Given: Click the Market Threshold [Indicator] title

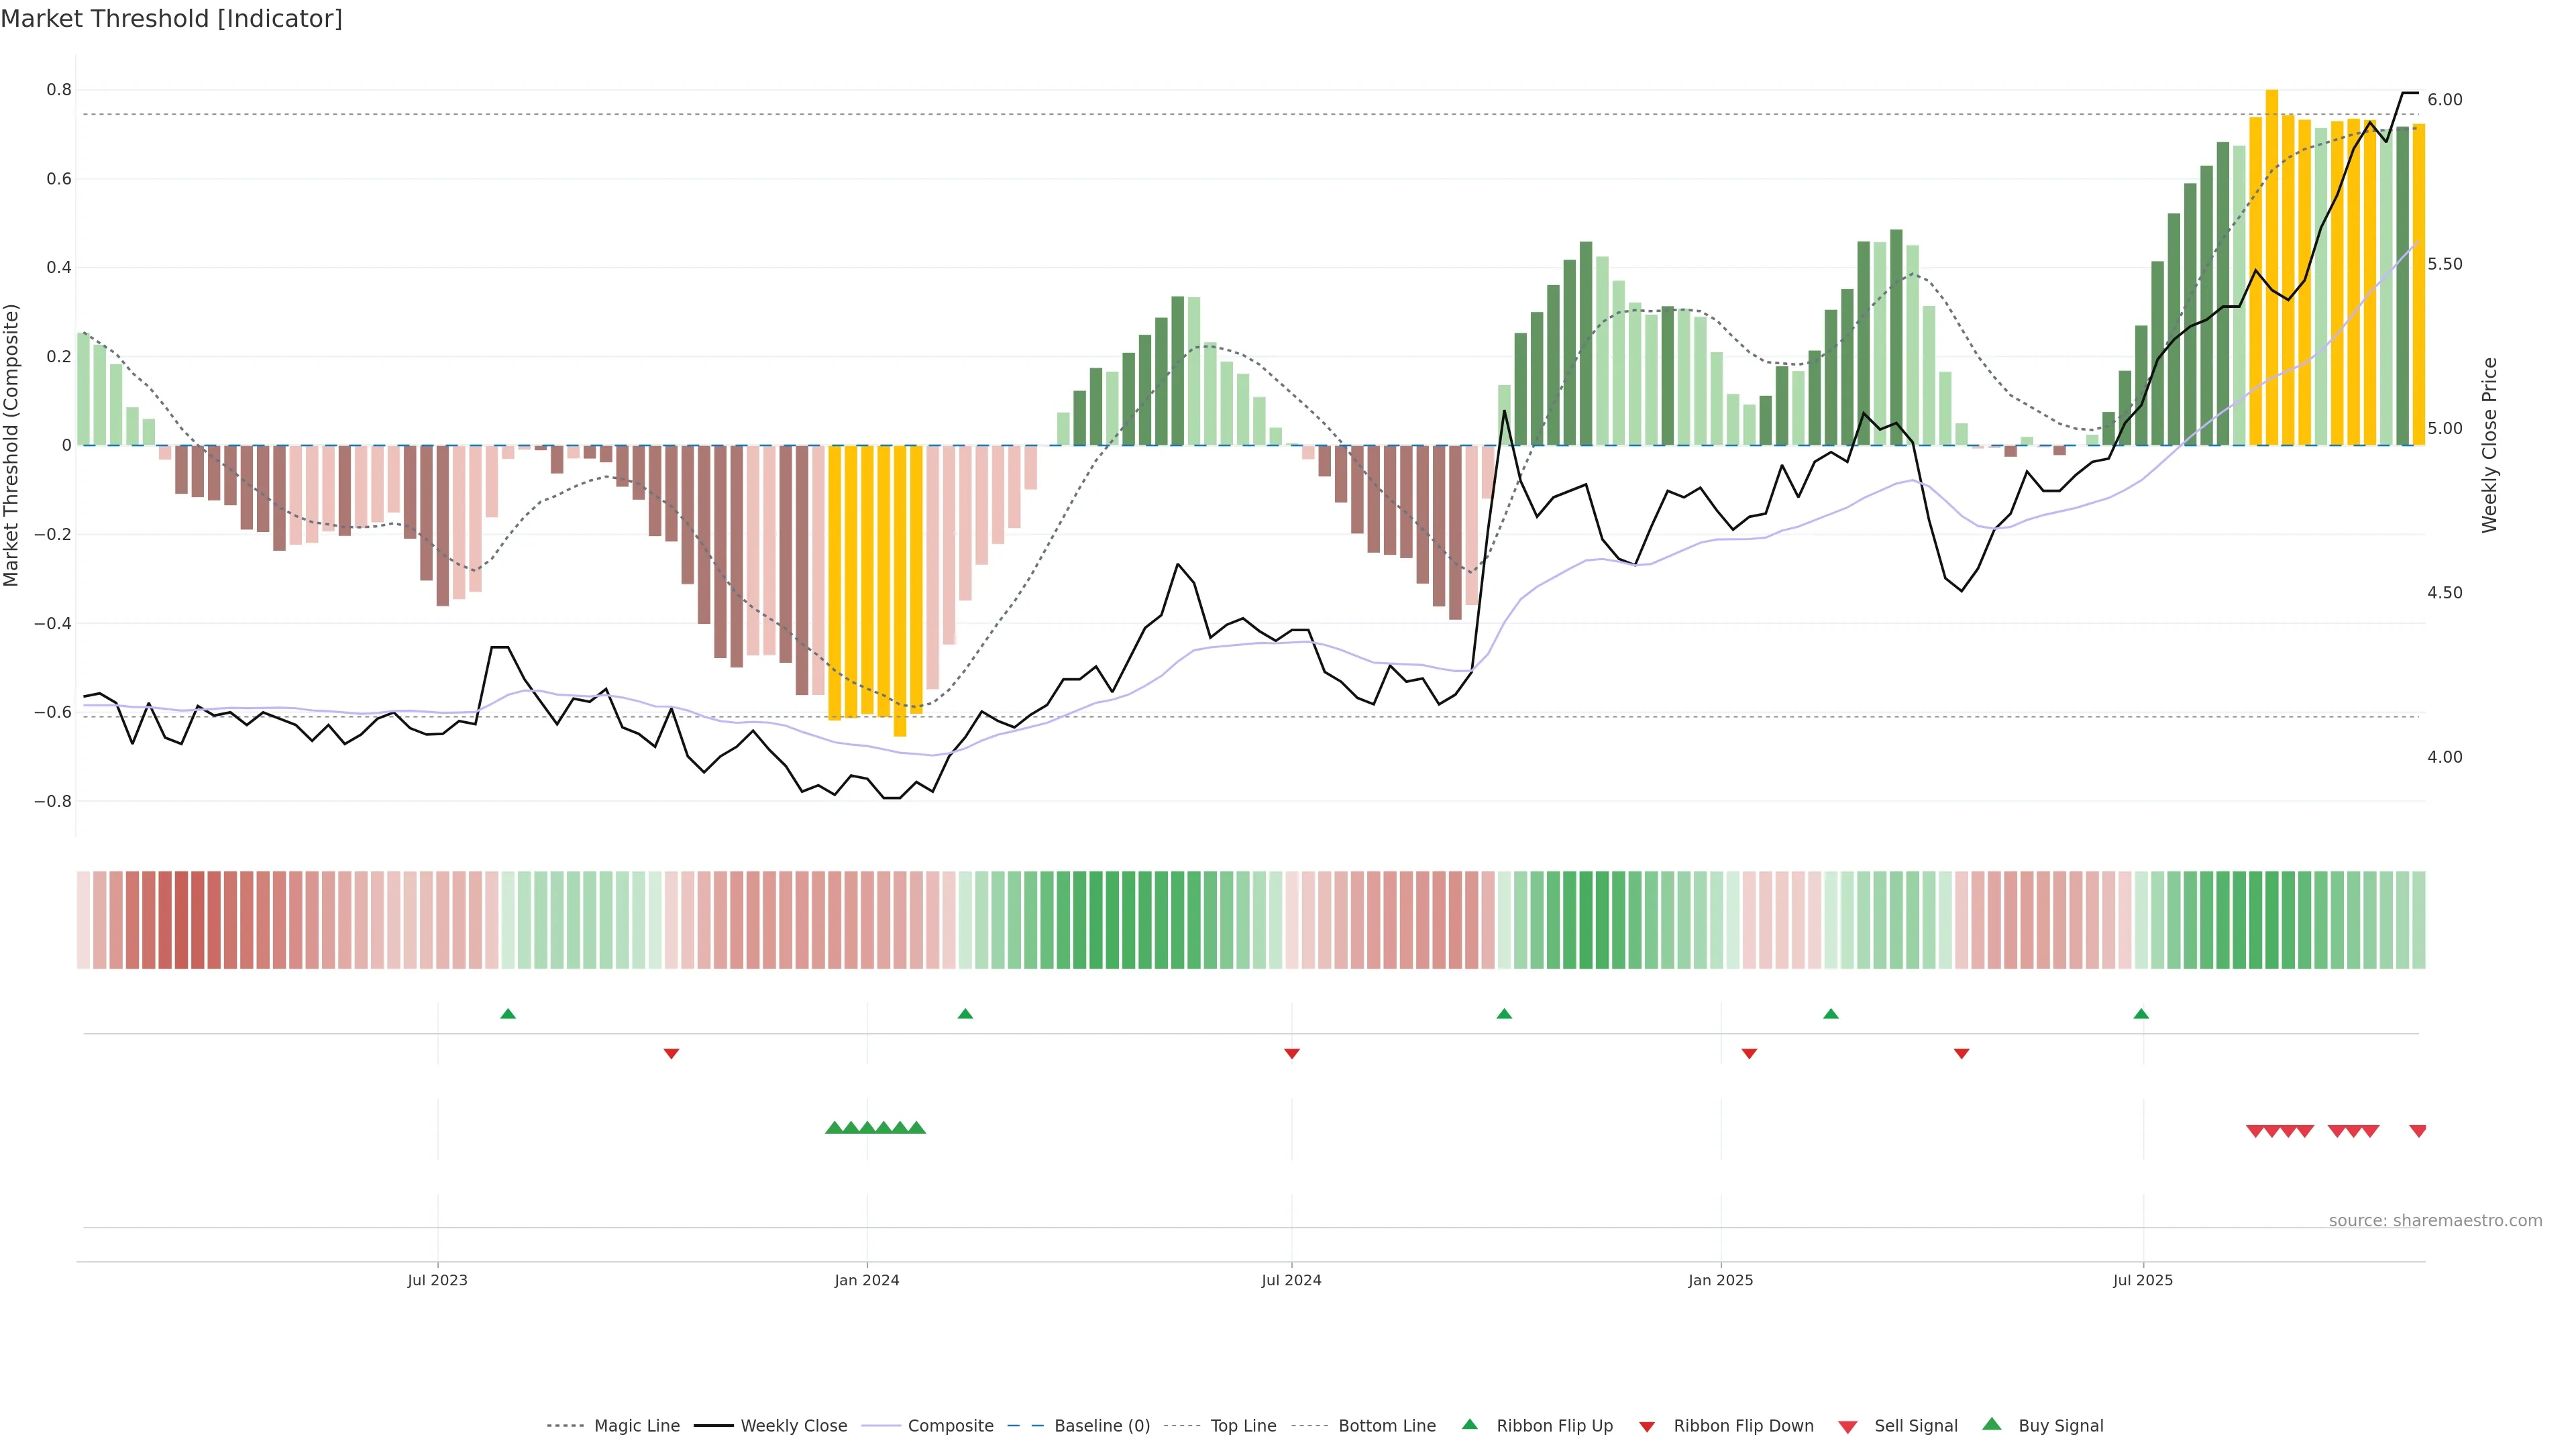Looking at the screenshot, I should 172,19.
